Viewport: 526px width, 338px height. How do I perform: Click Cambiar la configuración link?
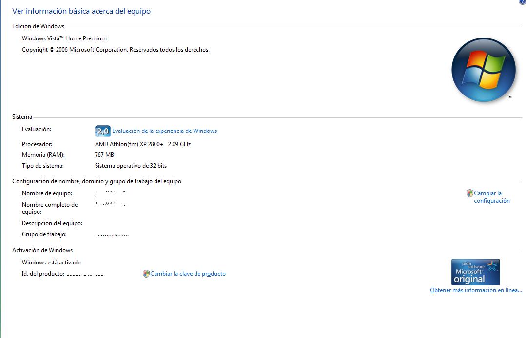click(x=492, y=197)
